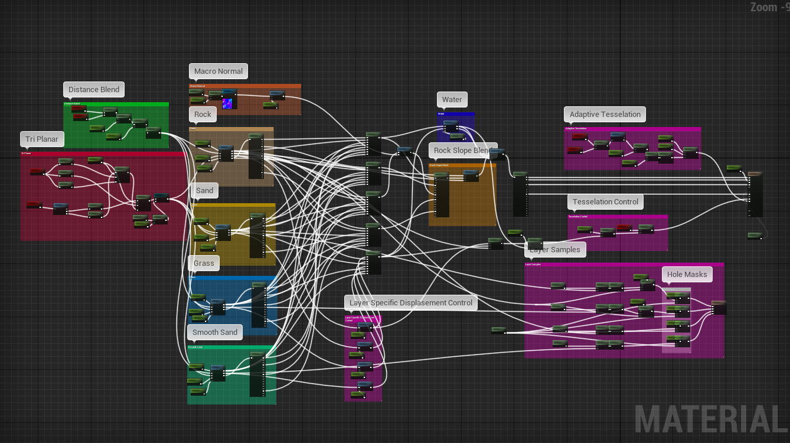790x443 pixels.
Task: Select the small green node below material output
Action: pos(755,236)
